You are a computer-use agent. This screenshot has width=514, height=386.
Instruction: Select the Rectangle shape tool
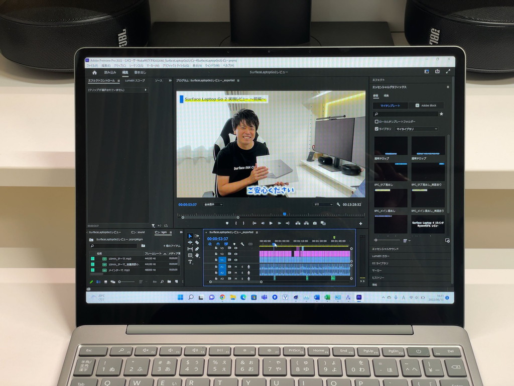(190, 255)
